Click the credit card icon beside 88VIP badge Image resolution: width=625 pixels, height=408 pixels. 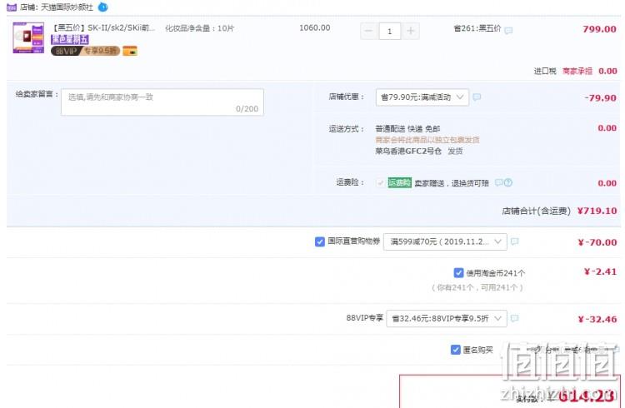(130, 51)
